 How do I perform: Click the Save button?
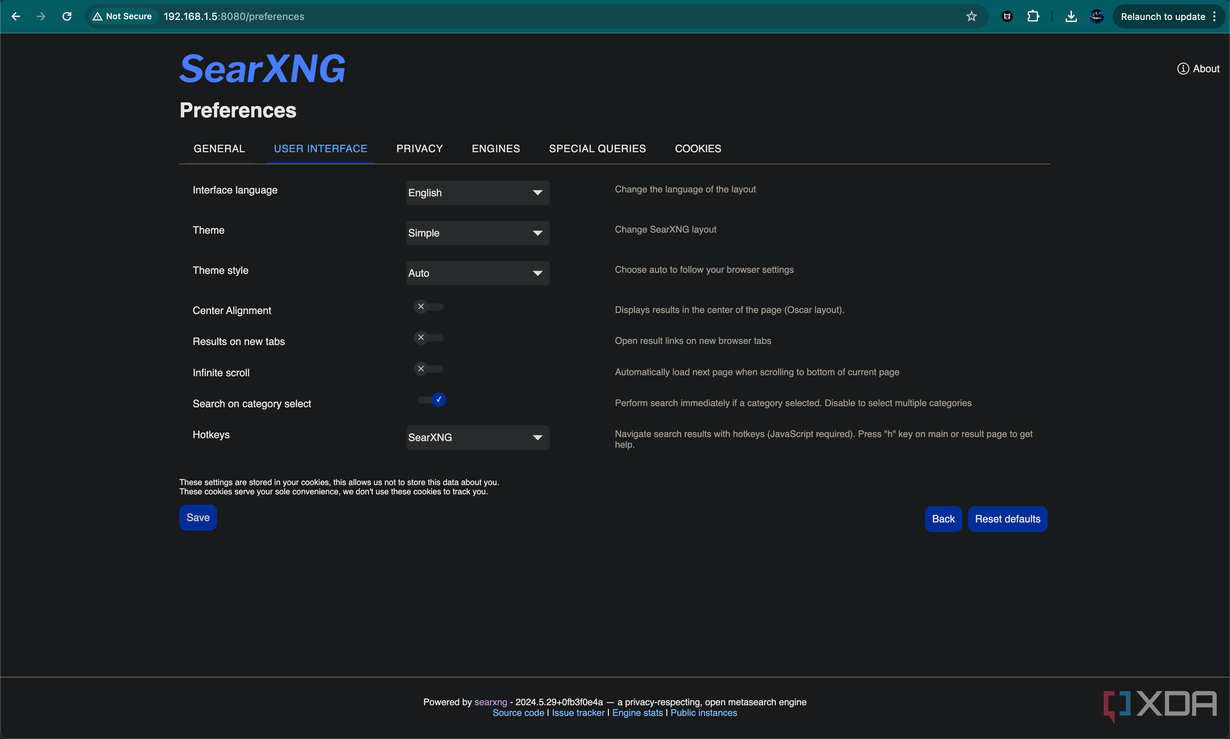tap(198, 517)
